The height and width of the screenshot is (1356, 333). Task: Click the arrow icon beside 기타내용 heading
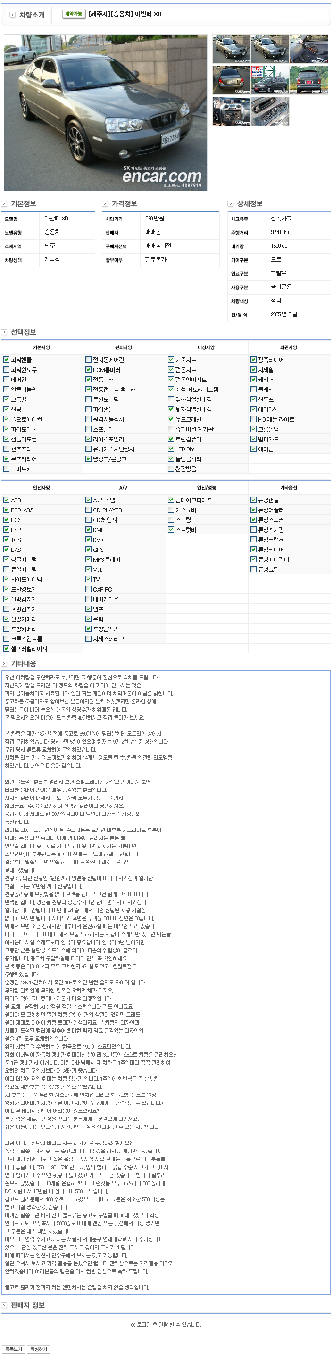[4, 664]
